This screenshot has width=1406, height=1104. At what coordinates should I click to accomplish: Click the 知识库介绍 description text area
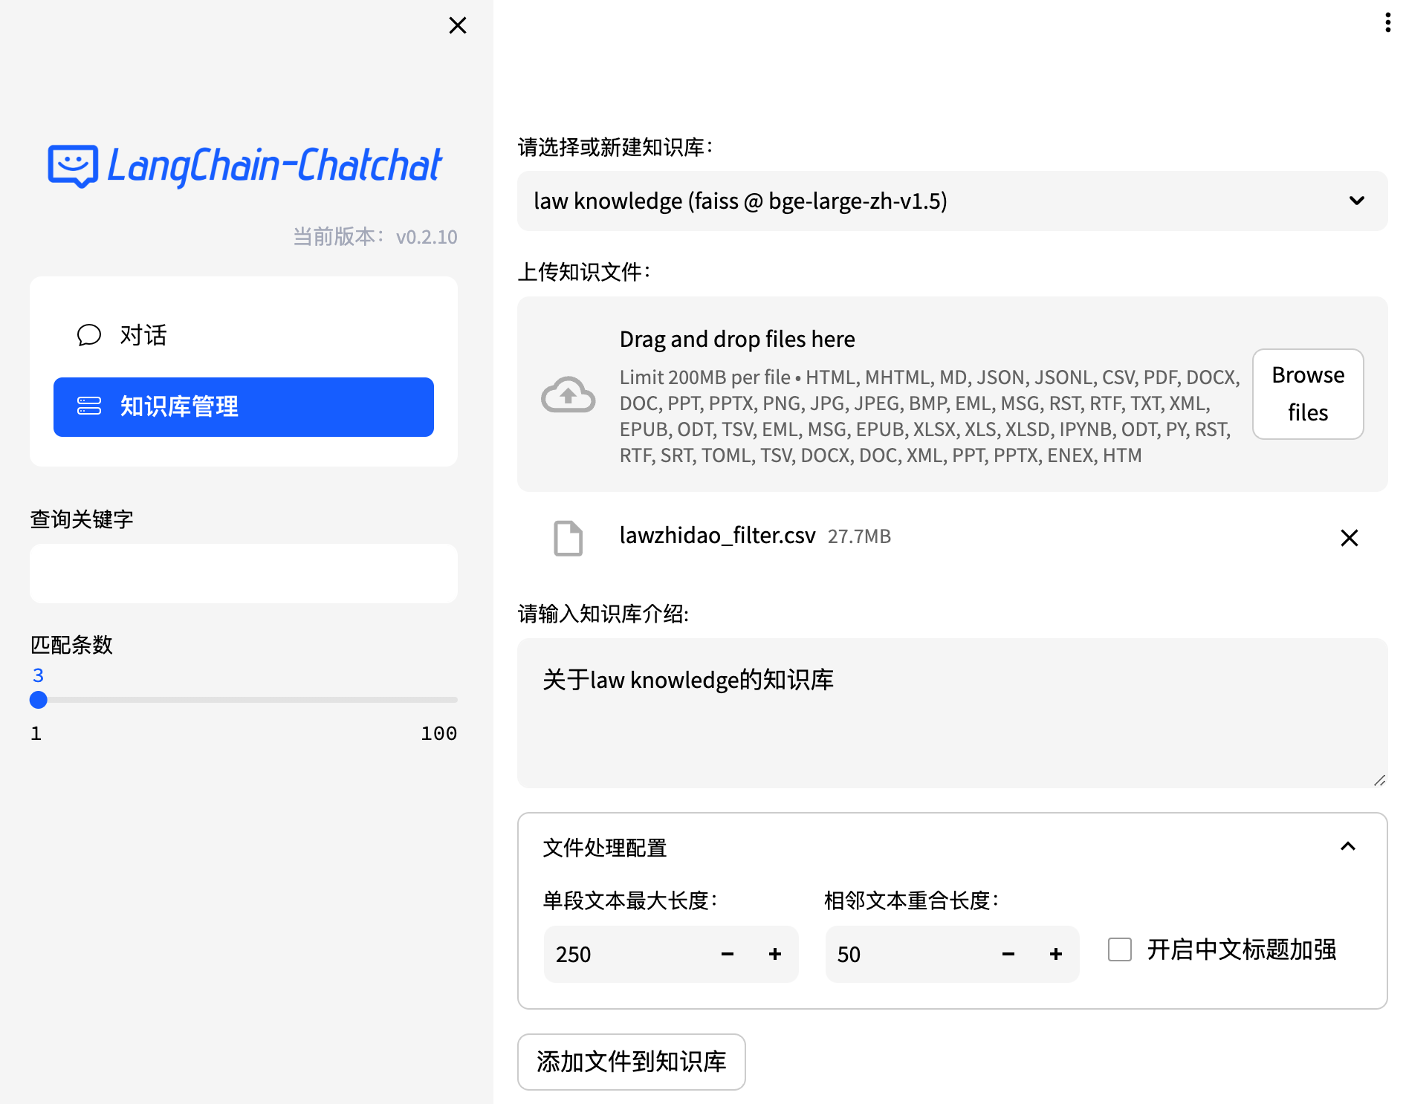[951, 712]
